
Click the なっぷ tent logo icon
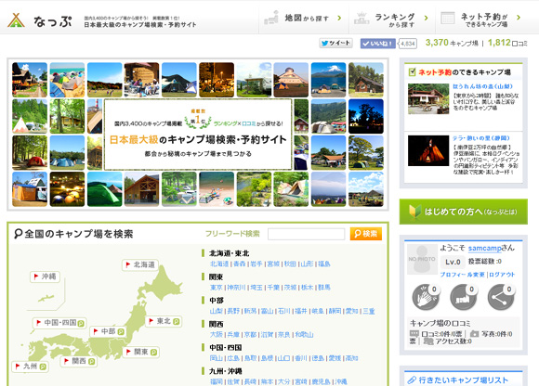(16, 20)
